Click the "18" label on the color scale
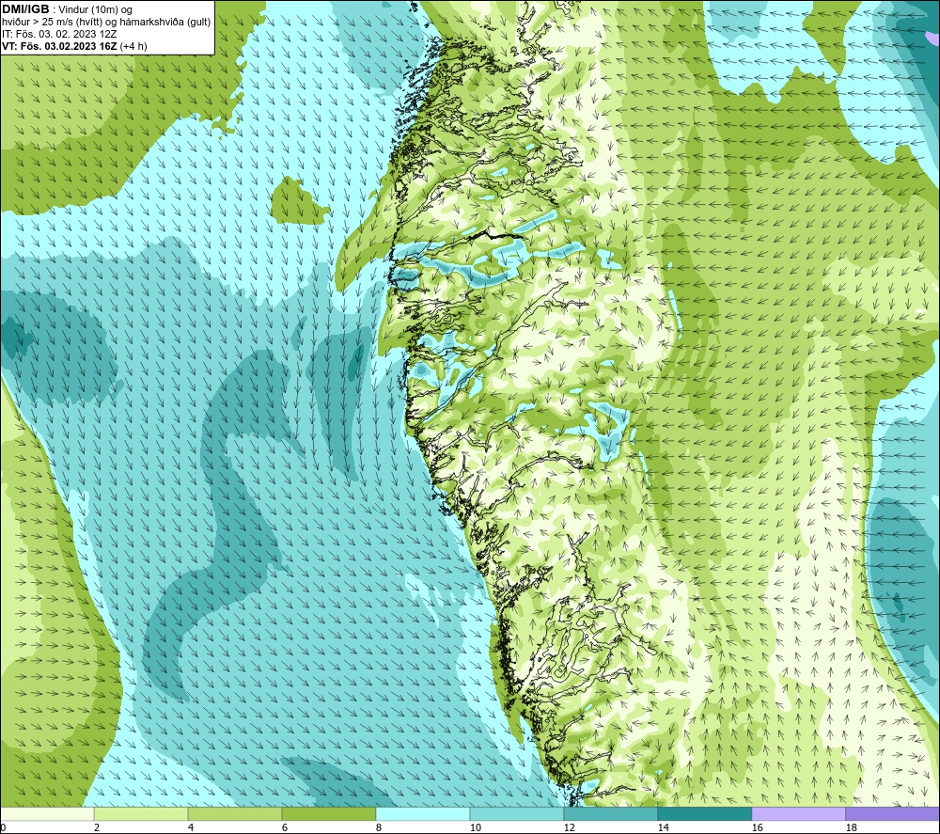The width and height of the screenshot is (940, 834). click(x=851, y=828)
